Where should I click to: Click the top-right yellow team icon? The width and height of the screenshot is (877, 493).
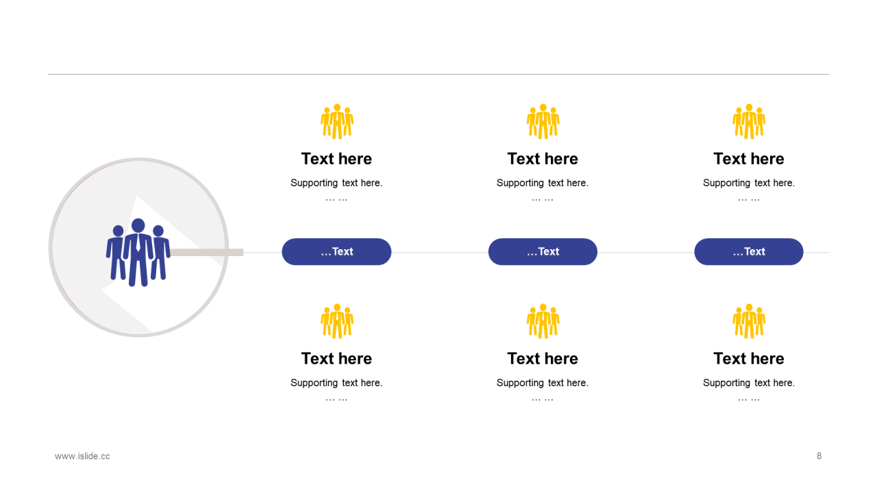[749, 122]
